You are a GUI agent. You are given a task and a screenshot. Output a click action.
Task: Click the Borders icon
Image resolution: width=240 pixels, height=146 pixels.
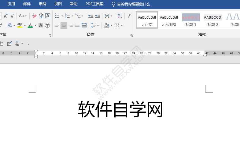tap(116, 25)
